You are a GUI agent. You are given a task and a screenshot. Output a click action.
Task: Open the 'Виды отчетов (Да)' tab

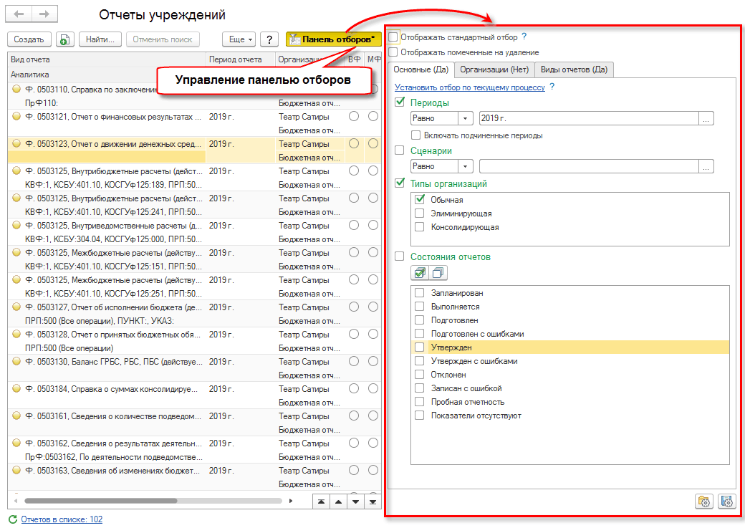[574, 69]
